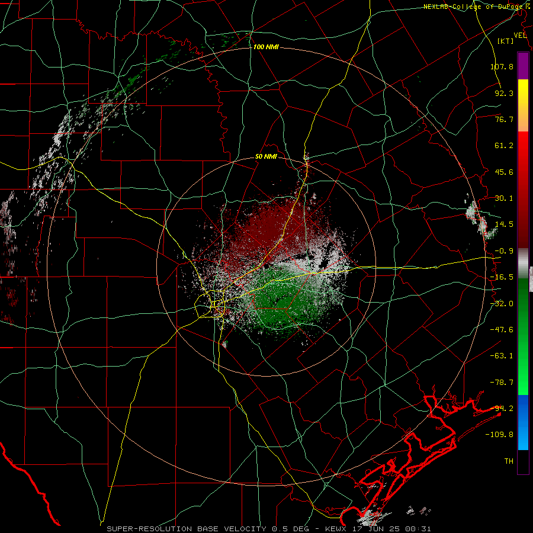The height and width of the screenshot is (533, 533).
Task: Click the KEWX radar site identifier
Action: pyautogui.click(x=336, y=529)
